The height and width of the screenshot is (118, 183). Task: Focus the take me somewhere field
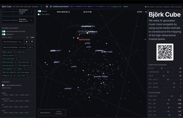(14, 47)
